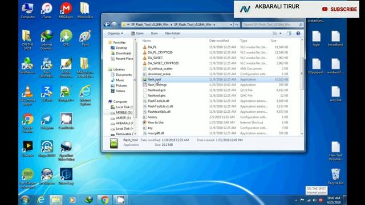
Task: Toggle the Explorer preview pane button
Action: click(x=289, y=33)
